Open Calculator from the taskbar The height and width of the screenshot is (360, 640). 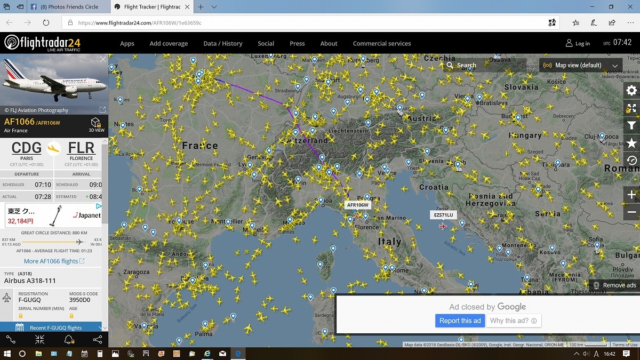click(100, 354)
